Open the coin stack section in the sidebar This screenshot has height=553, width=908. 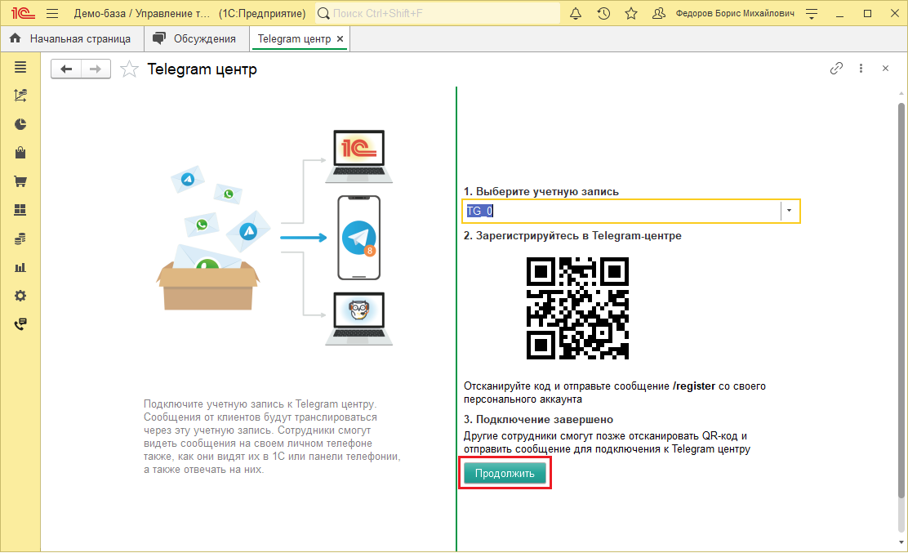pos(20,239)
